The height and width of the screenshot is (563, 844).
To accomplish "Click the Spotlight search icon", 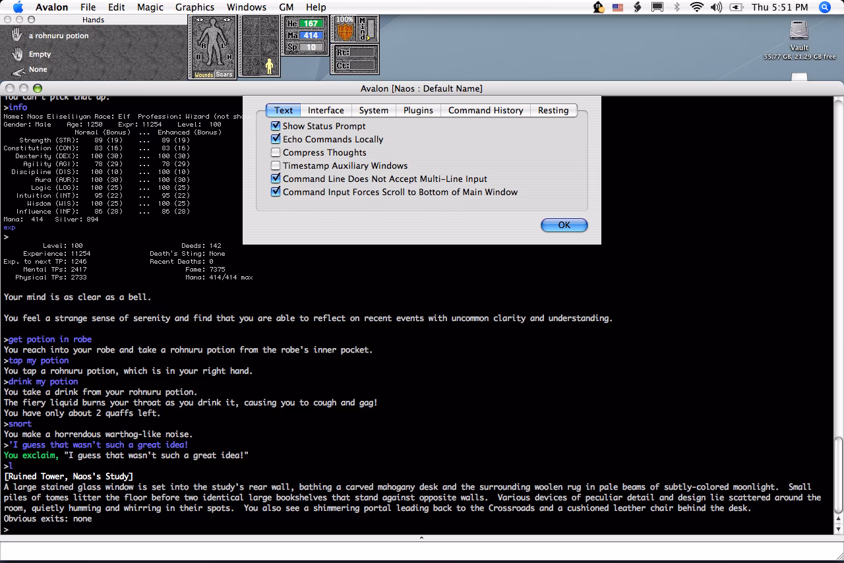I will pos(824,7).
